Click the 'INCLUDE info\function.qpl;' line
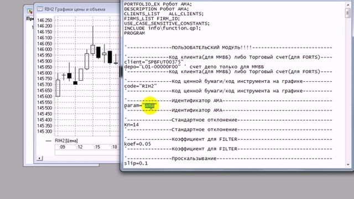This screenshot has width=354, height=199. 162,28
